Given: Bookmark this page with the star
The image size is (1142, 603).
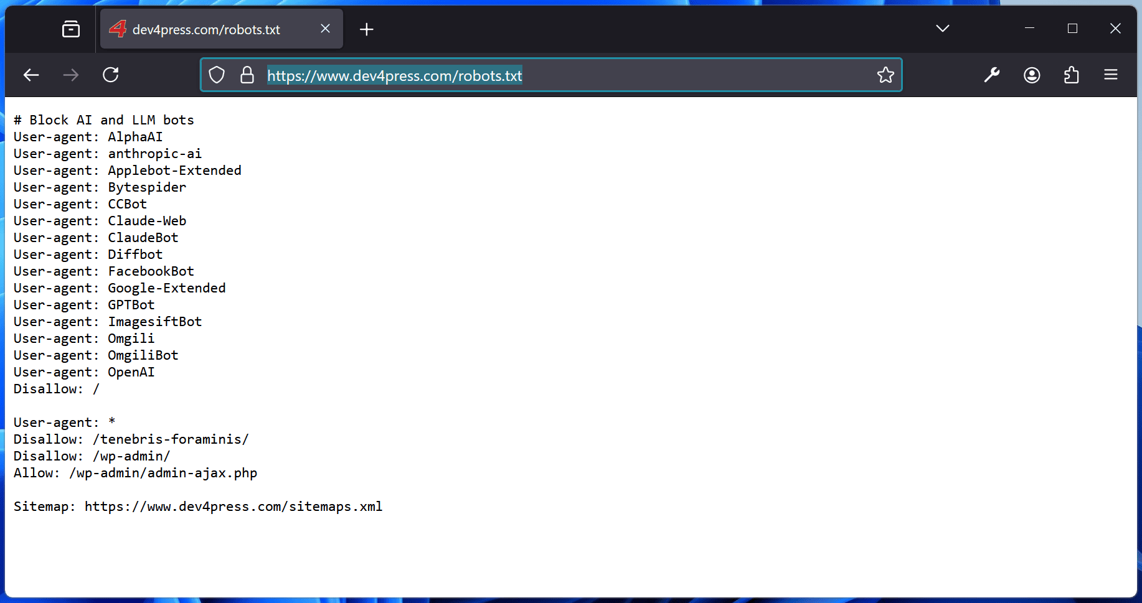Looking at the screenshot, I should pyautogui.click(x=885, y=75).
